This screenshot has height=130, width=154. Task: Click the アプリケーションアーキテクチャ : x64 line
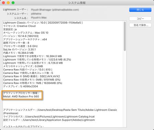tap(25, 39)
